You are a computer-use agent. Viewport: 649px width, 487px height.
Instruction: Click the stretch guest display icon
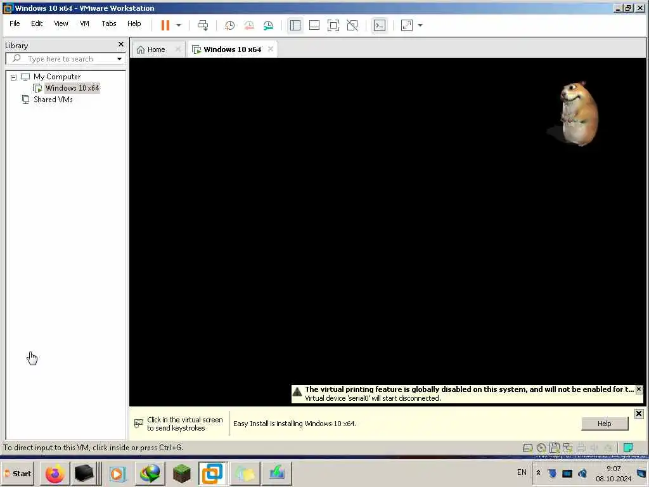tap(407, 25)
